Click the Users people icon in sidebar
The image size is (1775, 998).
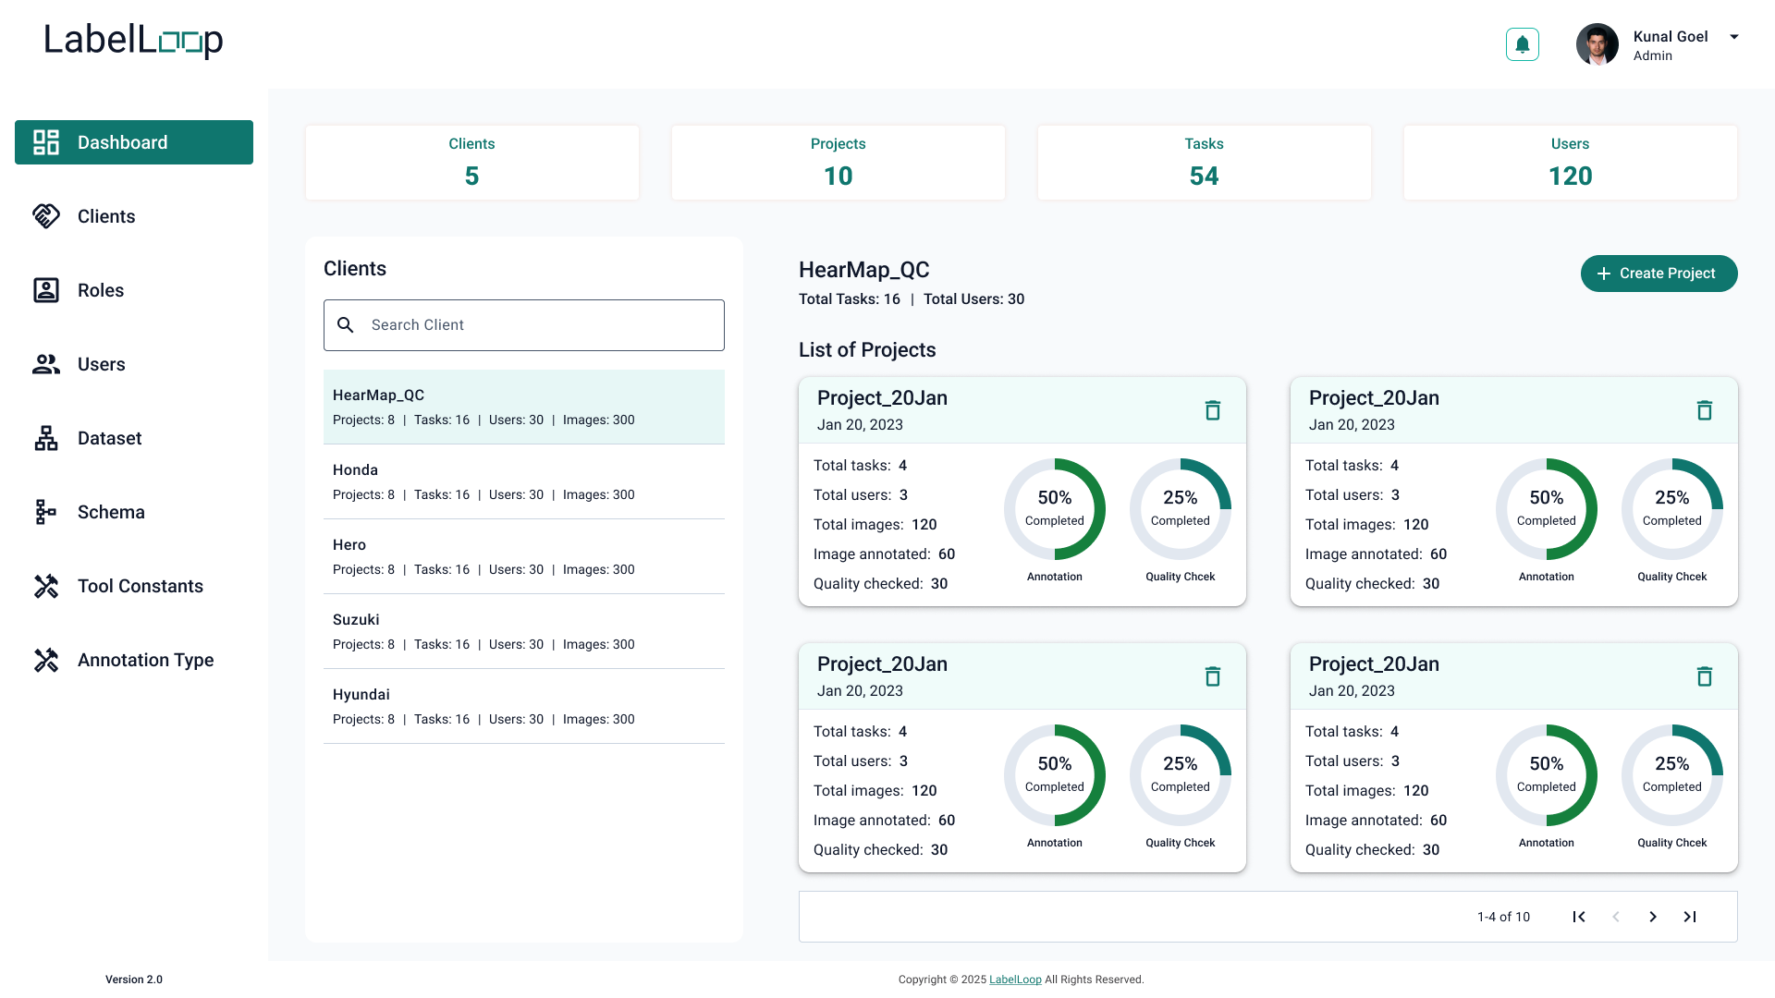[x=46, y=364]
